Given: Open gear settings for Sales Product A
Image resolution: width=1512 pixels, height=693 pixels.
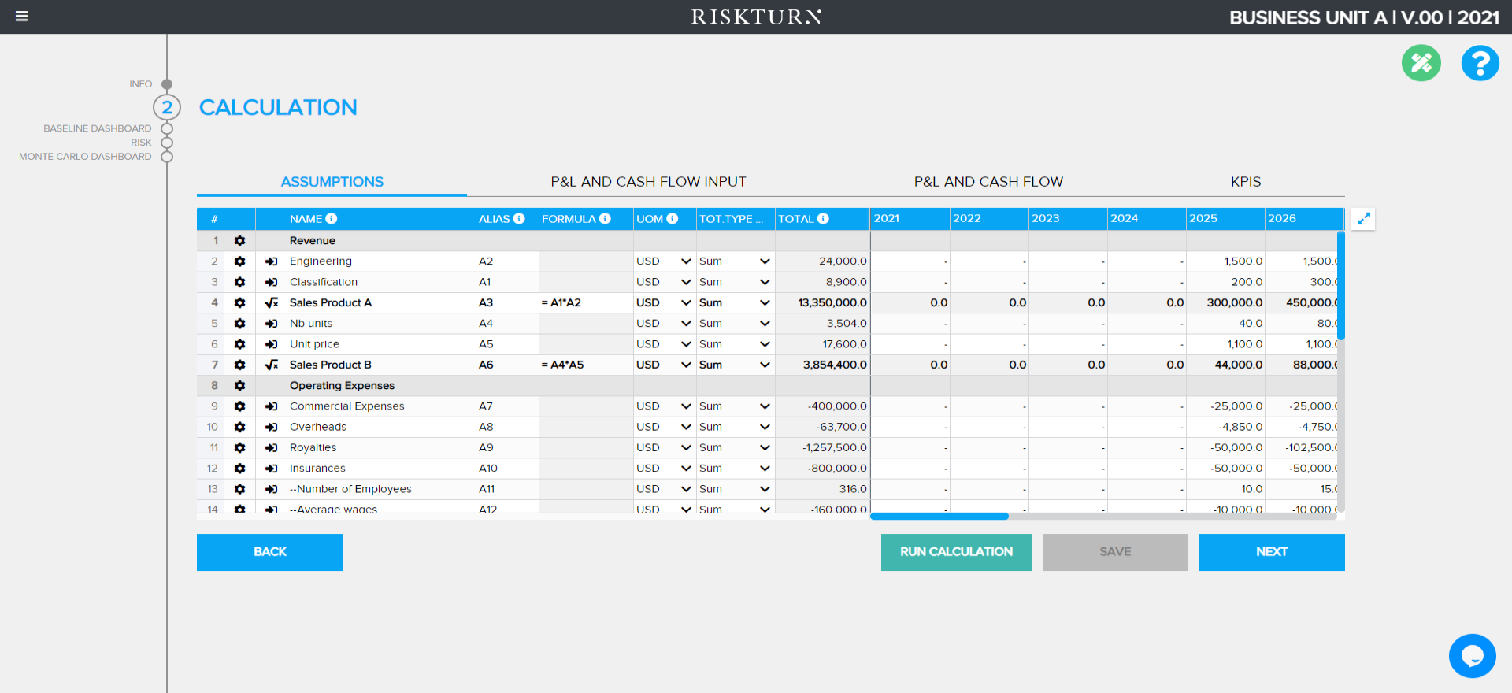Looking at the screenshot, I should 239,302.
